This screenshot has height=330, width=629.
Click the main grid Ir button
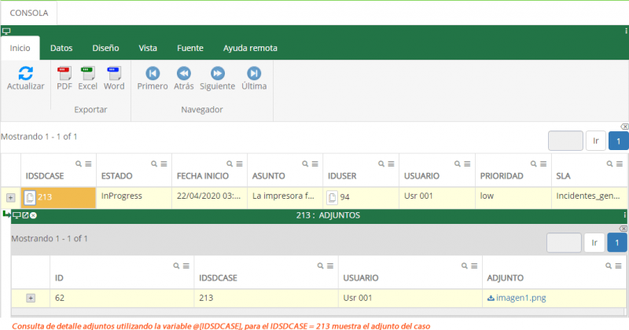click(x=596, y=141)
